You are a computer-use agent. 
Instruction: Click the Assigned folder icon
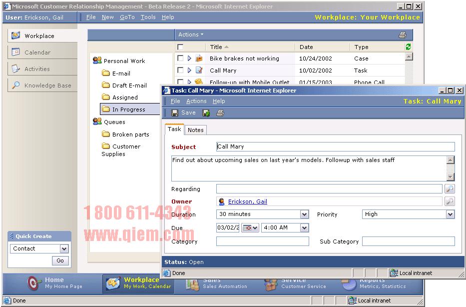tap(105, 97)
